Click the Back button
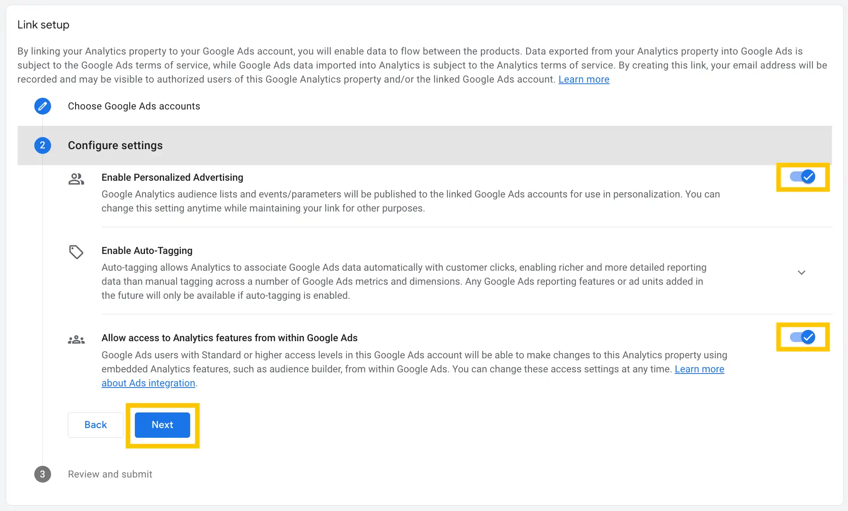This screenshot has width=848, height=511. point(95,425)
